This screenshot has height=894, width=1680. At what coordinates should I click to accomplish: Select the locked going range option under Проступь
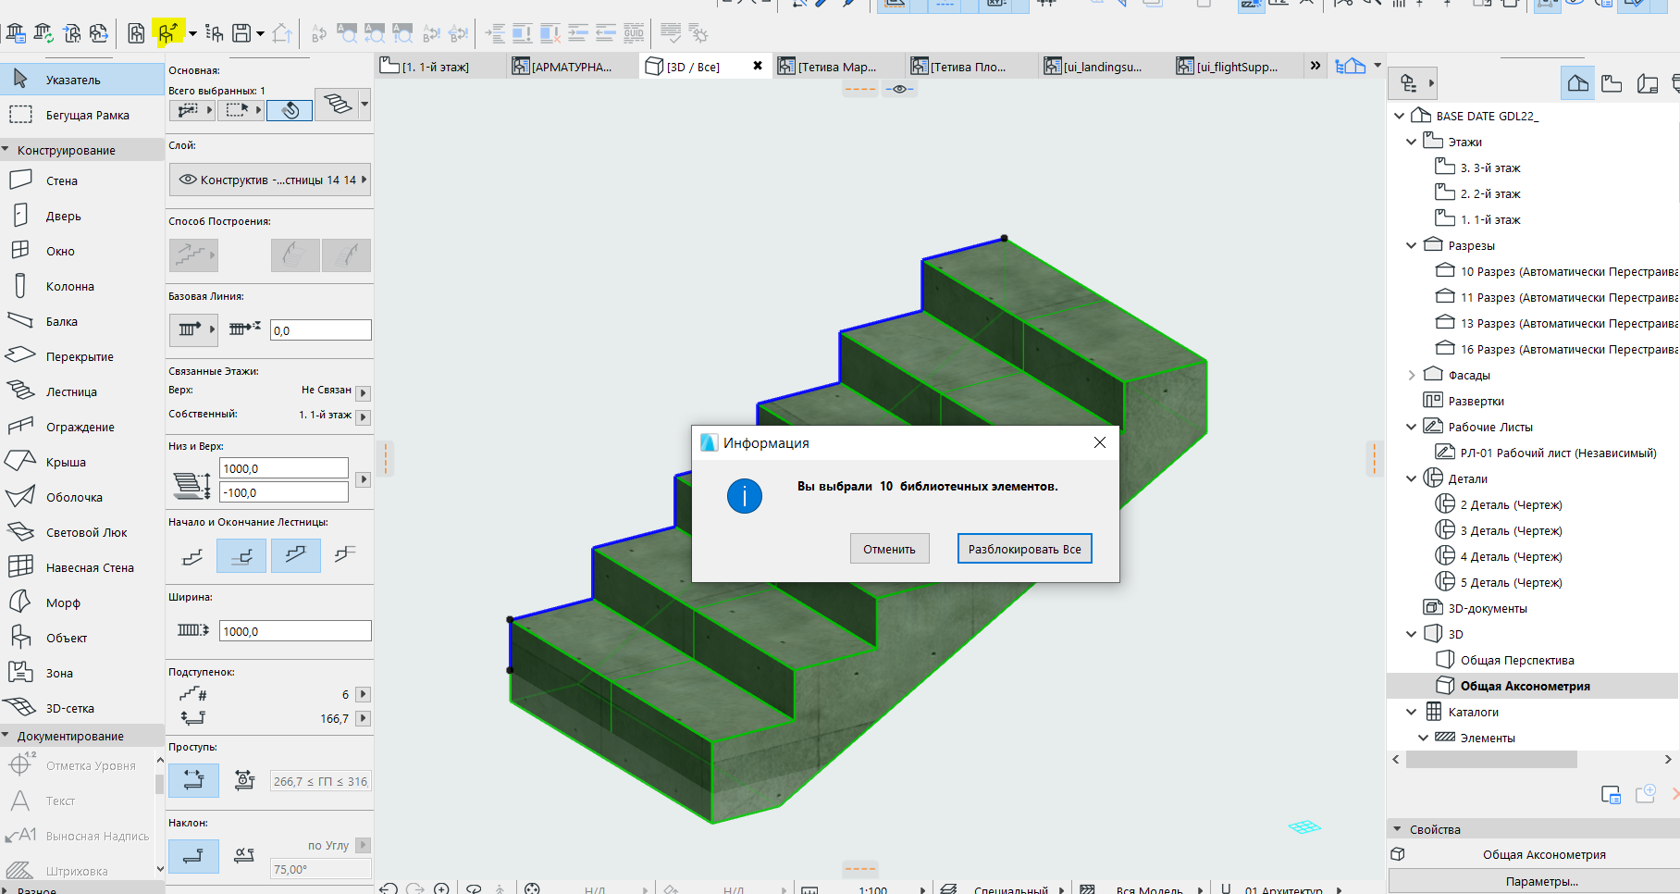[244, 780]
